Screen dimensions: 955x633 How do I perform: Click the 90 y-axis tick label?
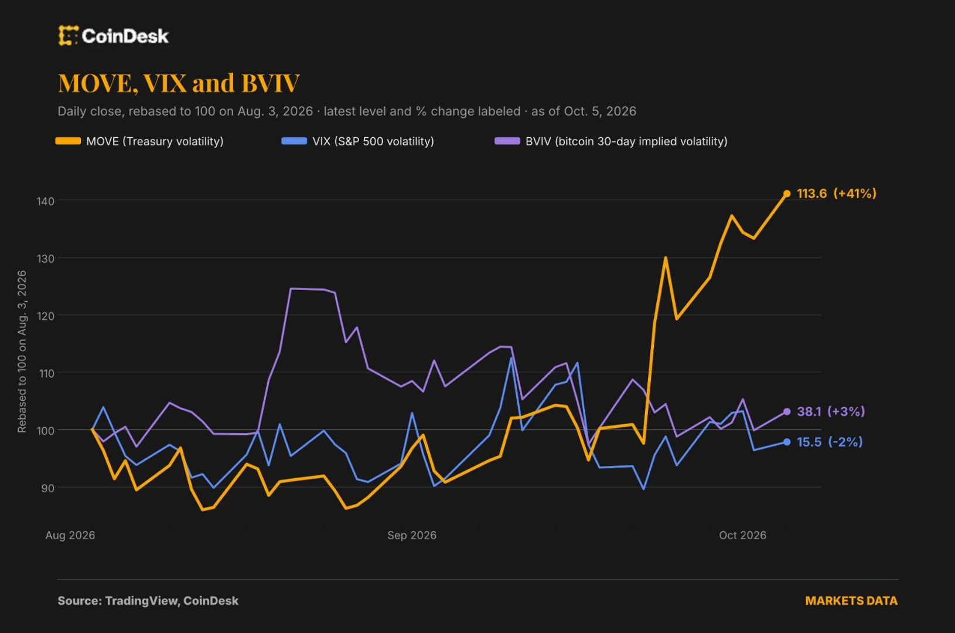pyautogui.click(x=47, y=488)
